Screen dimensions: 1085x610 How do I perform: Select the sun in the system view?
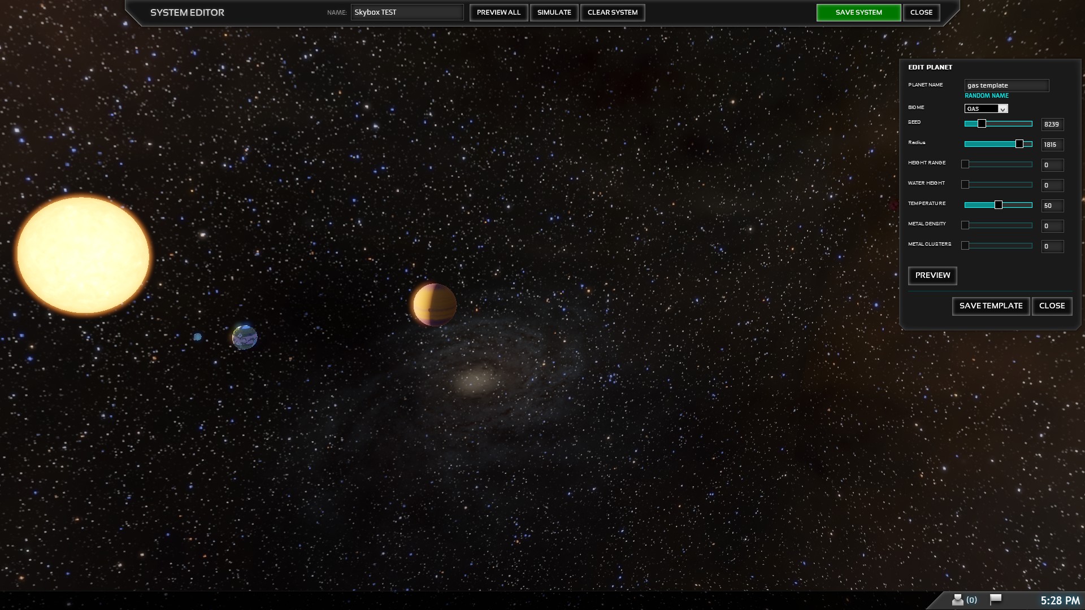[83, 255]
